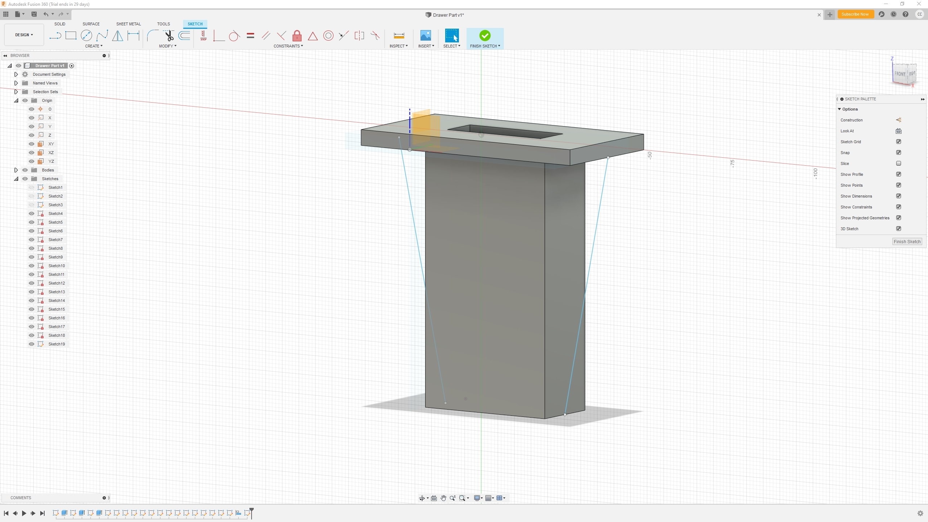This screenshot has width=928, height=522.
Task: Toggle the Sketch Grid checkbox
Action: [x=899, y=142]
